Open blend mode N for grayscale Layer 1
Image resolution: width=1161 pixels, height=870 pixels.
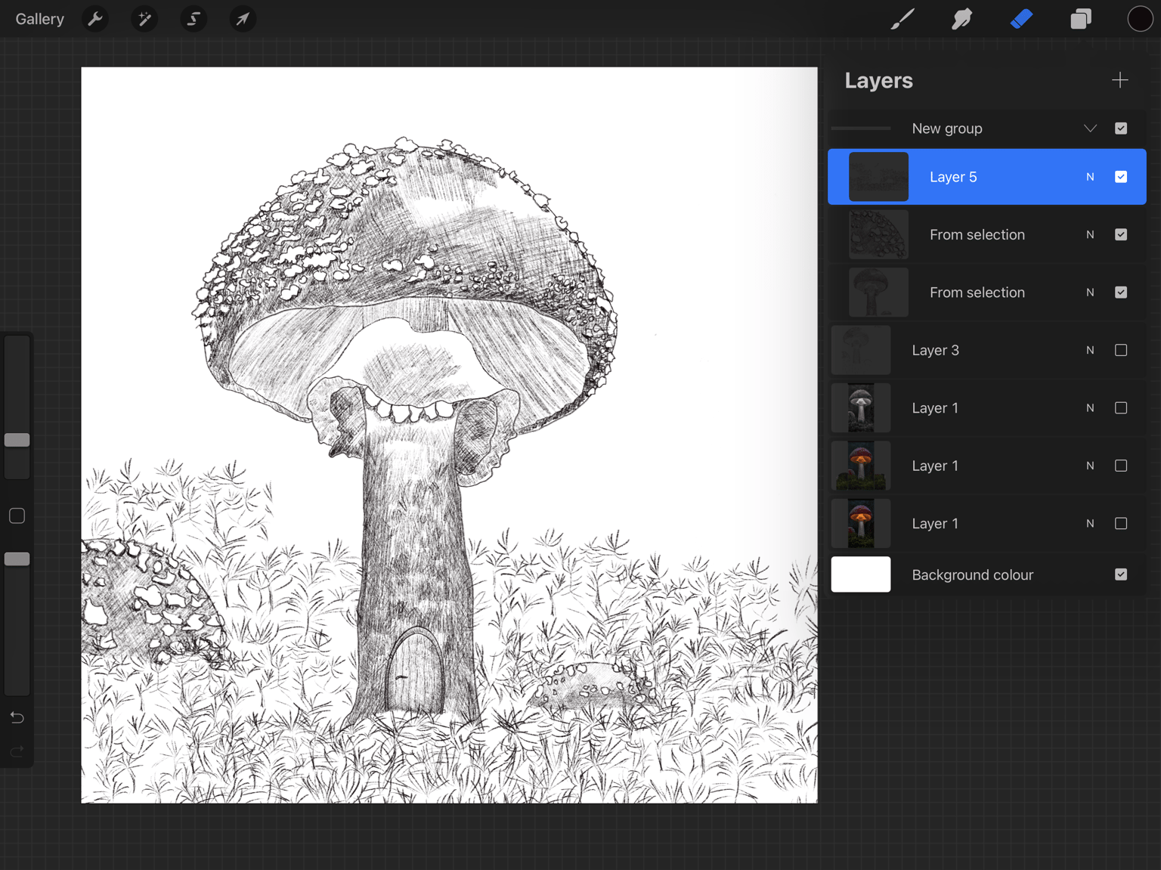pyautogui.click(x=1090, y=408)
